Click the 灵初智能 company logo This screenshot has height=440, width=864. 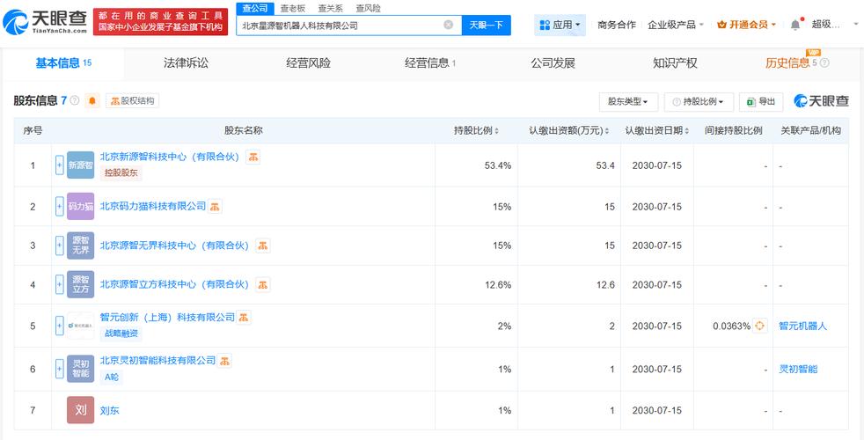80,369
